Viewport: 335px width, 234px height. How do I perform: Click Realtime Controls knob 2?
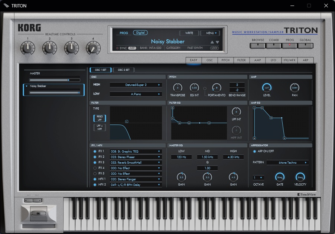click(49, 48)
